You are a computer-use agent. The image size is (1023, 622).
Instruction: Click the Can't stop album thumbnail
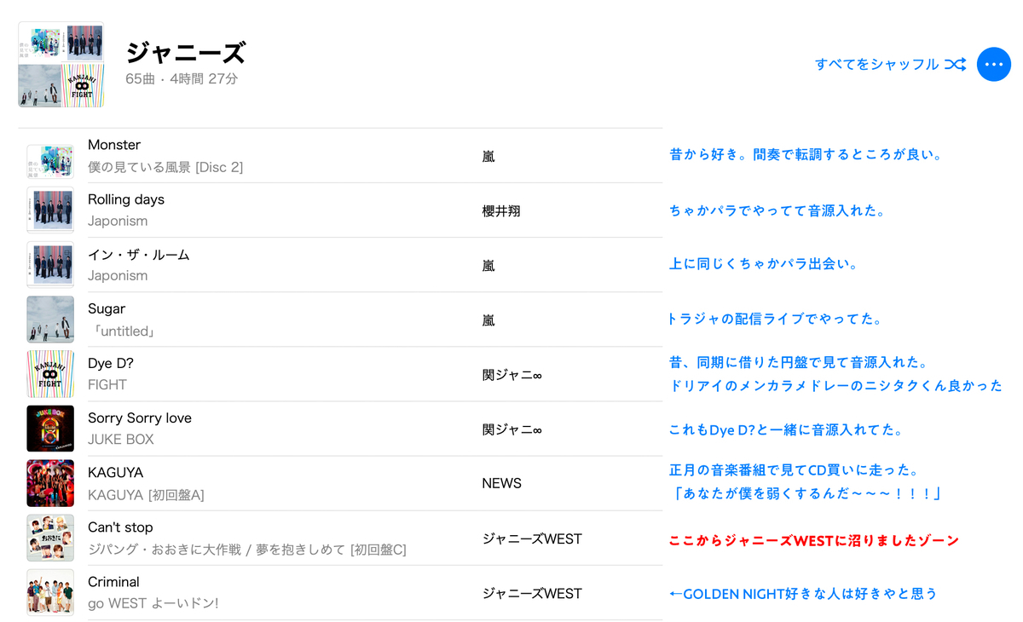[x=50, y=538]
